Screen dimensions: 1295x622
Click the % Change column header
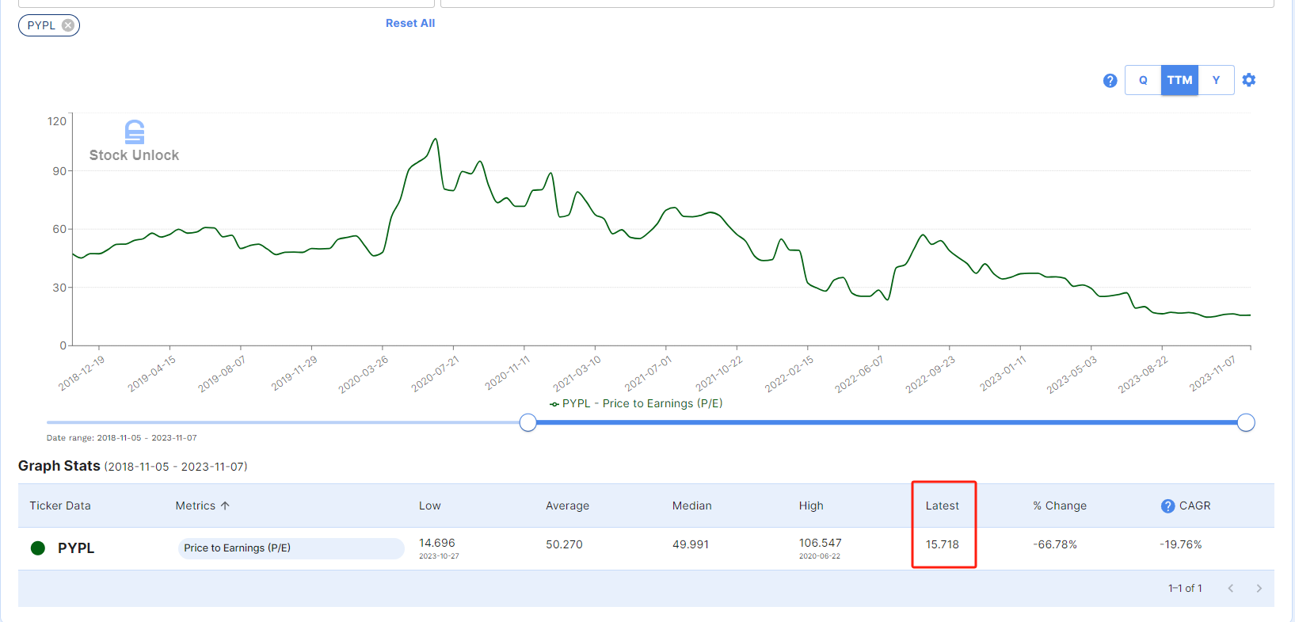pyautogui.click(x=1060, y=506)
